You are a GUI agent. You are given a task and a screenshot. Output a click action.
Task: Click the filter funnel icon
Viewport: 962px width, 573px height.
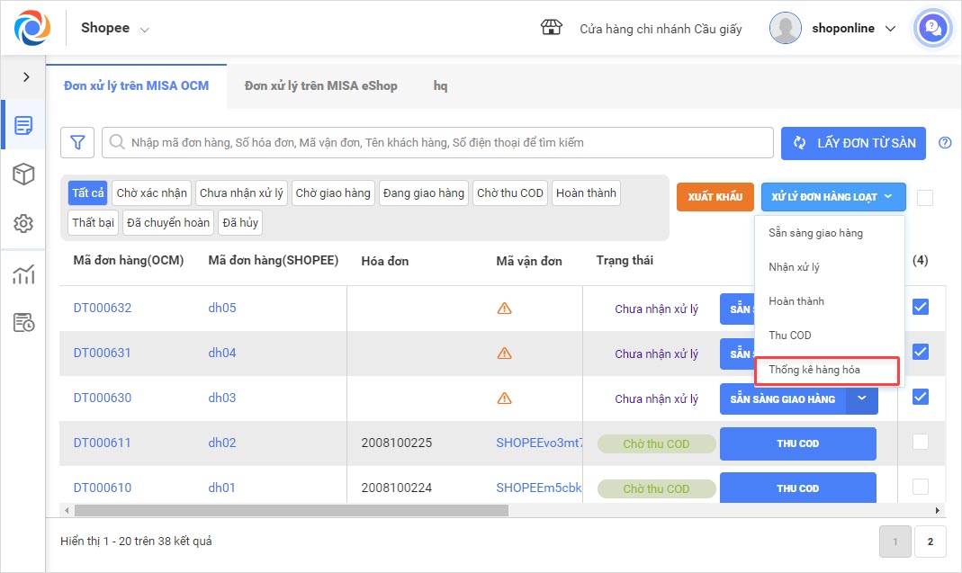(x=77, y=142)
